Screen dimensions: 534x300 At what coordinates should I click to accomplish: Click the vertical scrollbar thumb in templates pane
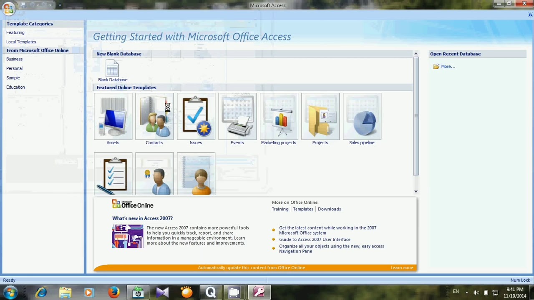coord(416,116)
